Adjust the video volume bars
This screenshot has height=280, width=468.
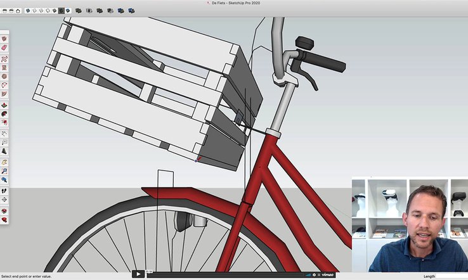[308, 275]
